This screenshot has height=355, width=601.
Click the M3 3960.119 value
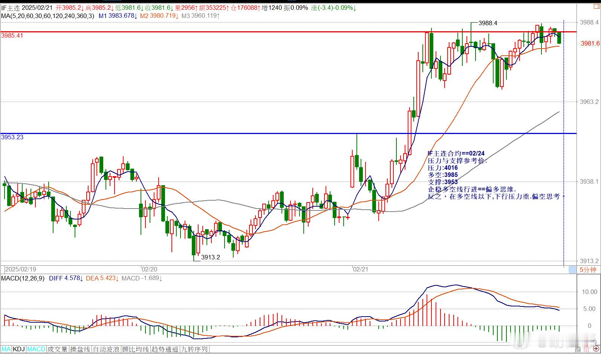[200, 16]
